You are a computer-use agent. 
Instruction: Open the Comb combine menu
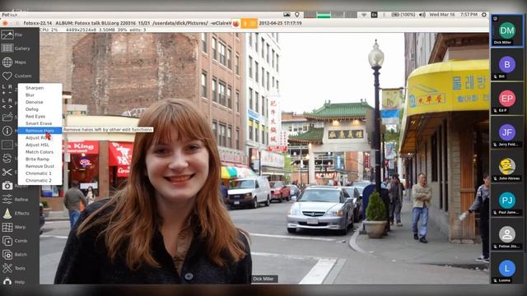point(15,241)
